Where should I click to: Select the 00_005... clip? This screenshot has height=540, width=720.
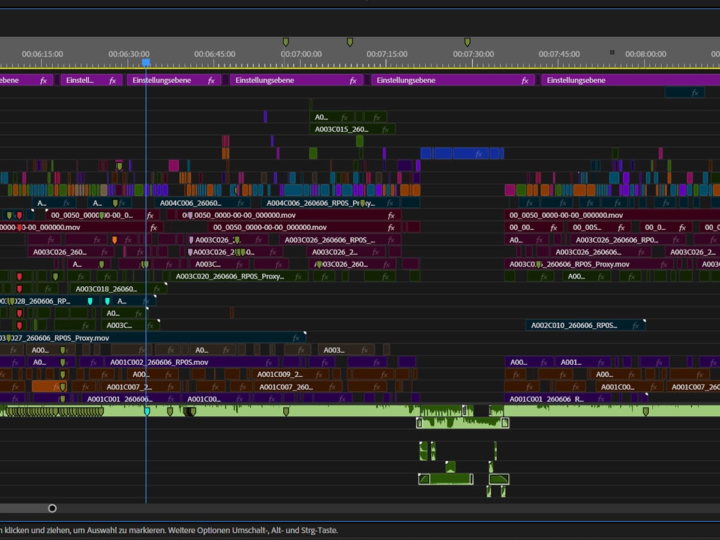601,227
